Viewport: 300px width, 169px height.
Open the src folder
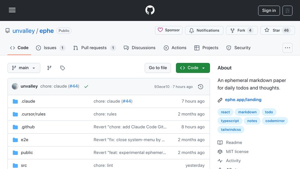coord(24,165)
